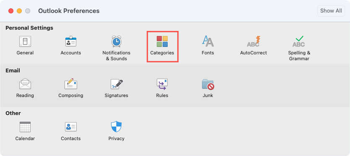350x156 pixels.
Task: Open AutoCorrect lightning bolt icon
Action: click(254, 41)
